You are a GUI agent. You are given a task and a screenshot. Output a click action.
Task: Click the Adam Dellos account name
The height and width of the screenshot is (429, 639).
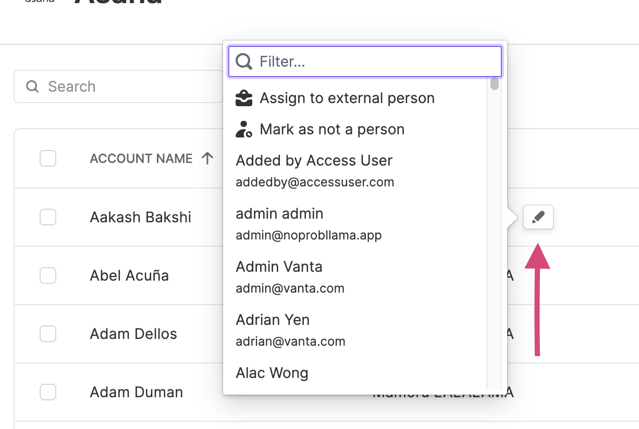coord(133,334)
